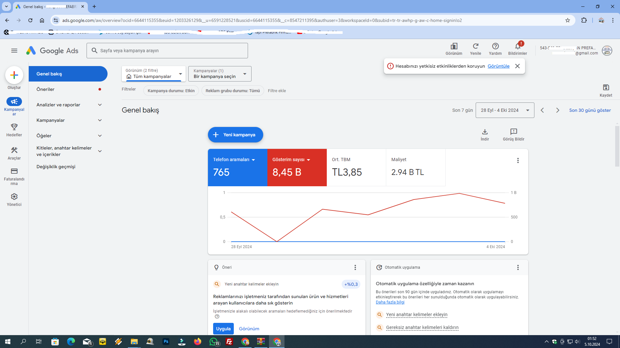The image size is (620, 348).
Task: Open the Yönetici admin gear icon
Action: click(14, 197)
